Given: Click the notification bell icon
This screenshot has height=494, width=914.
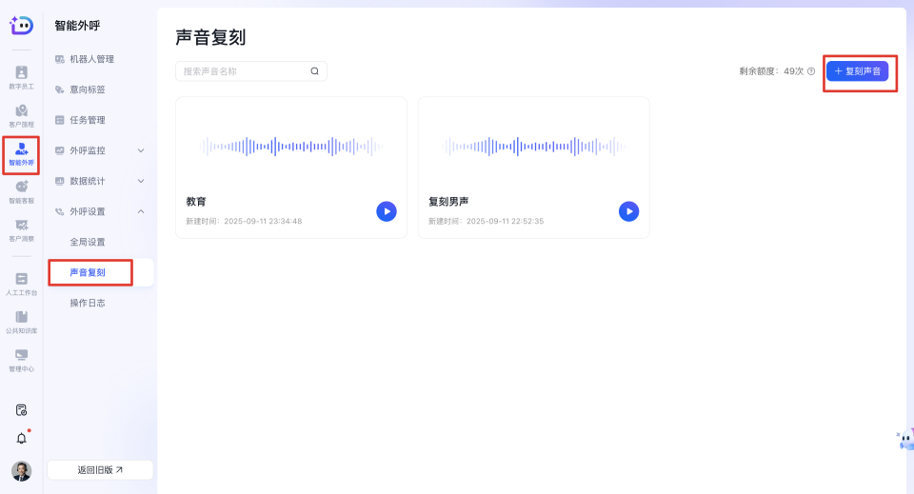Looking at the screenshot, I should click(21, 438).
